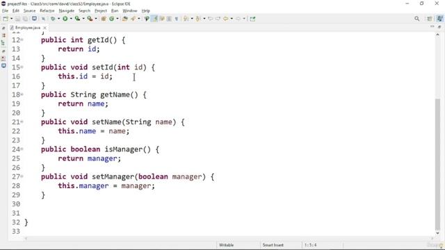The height and width of the screenshot is (250, 445).
Task: Toggle Skip All Breakpoints
Action: click(43, 19)
